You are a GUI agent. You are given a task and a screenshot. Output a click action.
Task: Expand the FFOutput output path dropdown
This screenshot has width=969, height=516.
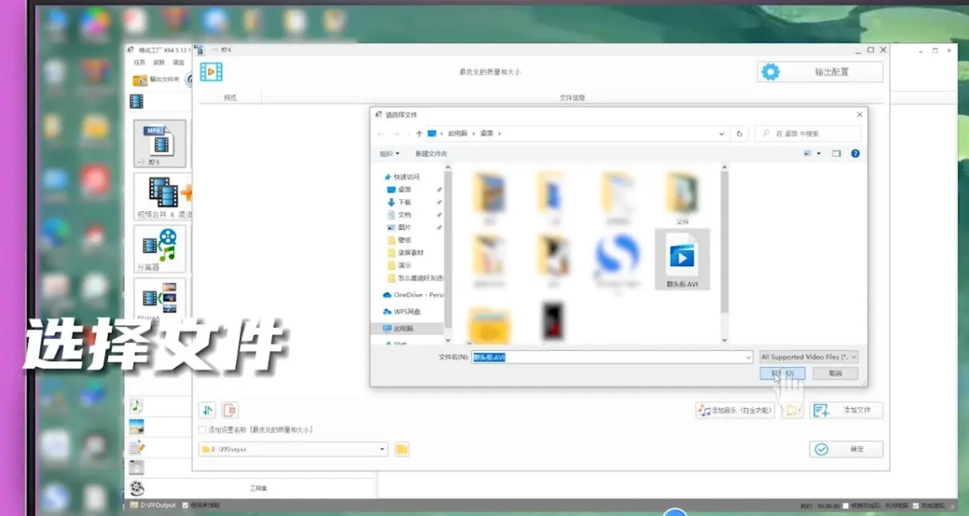click(x=382, y=448)
